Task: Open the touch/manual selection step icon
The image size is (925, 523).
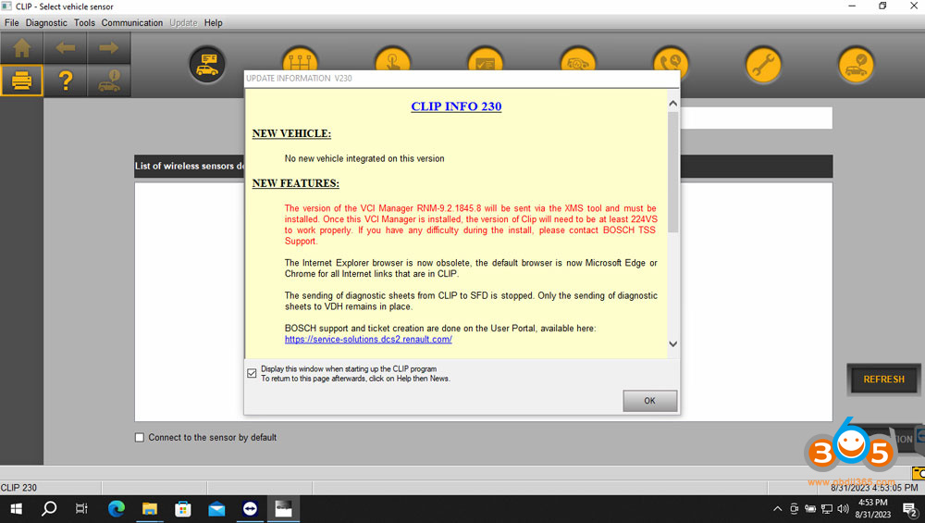Action: (392, 59)
